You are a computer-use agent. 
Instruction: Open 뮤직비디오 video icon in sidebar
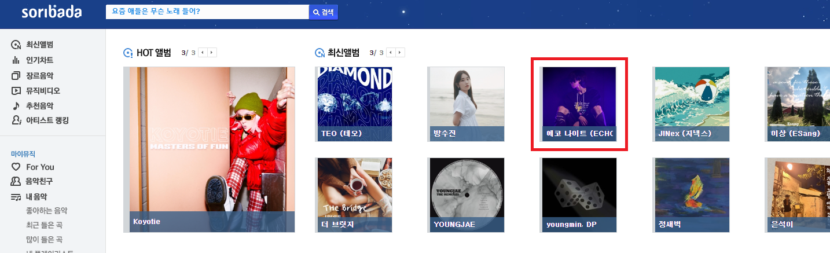tap(16, 90)
